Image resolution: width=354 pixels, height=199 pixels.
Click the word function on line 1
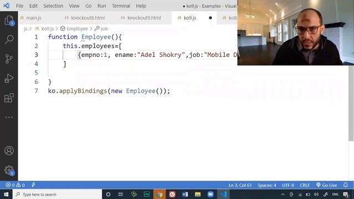[x=63, y=37]
